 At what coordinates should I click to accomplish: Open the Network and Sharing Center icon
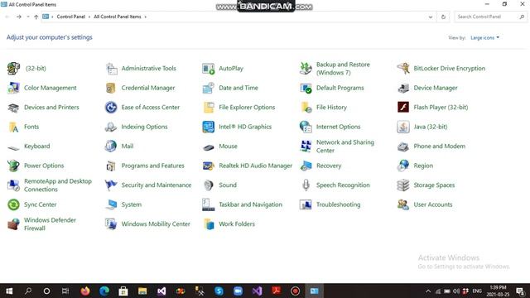coord(306,147)
